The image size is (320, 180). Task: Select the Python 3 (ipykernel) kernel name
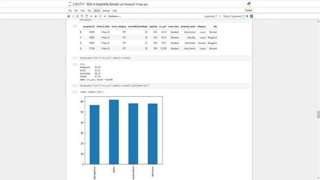232,16
